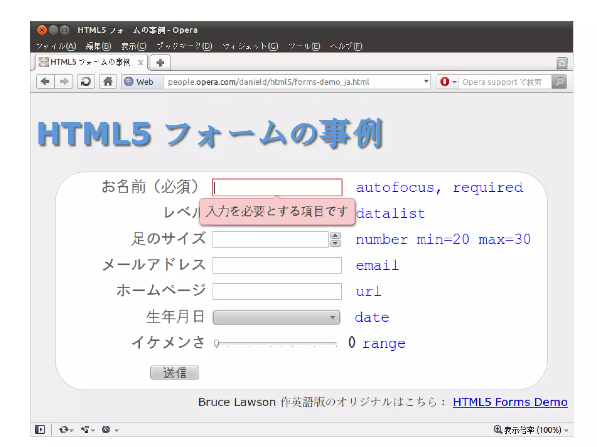The height and width of the screenshot is (447, 597).
Task: Click the search magnifier button
Action: pos(559,82)
